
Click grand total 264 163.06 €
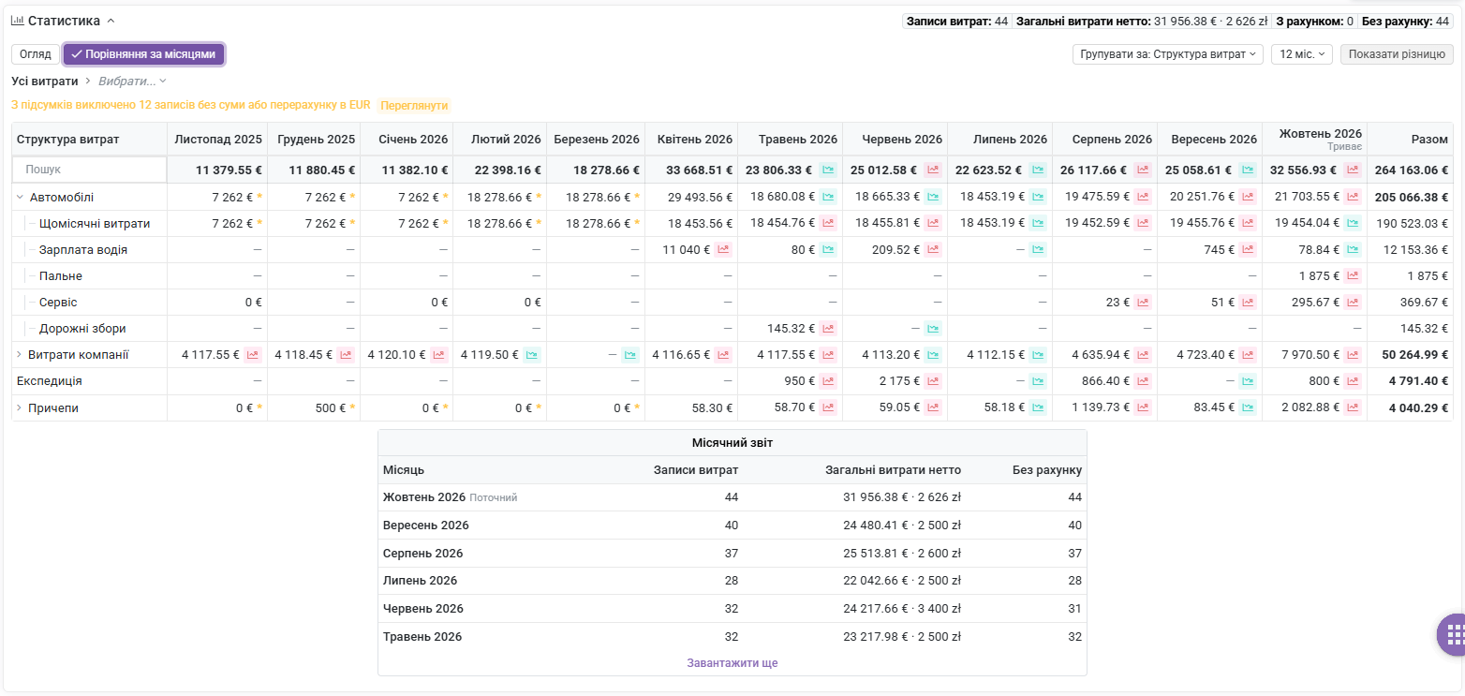pos(1411,170)
